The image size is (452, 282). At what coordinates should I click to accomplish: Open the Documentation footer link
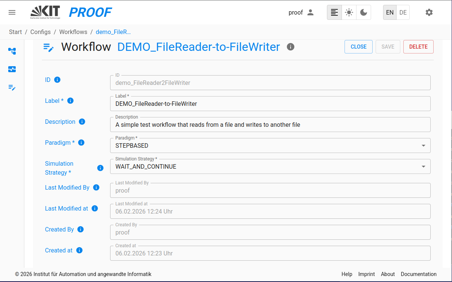pyautogui.click(x=419, y=274)
